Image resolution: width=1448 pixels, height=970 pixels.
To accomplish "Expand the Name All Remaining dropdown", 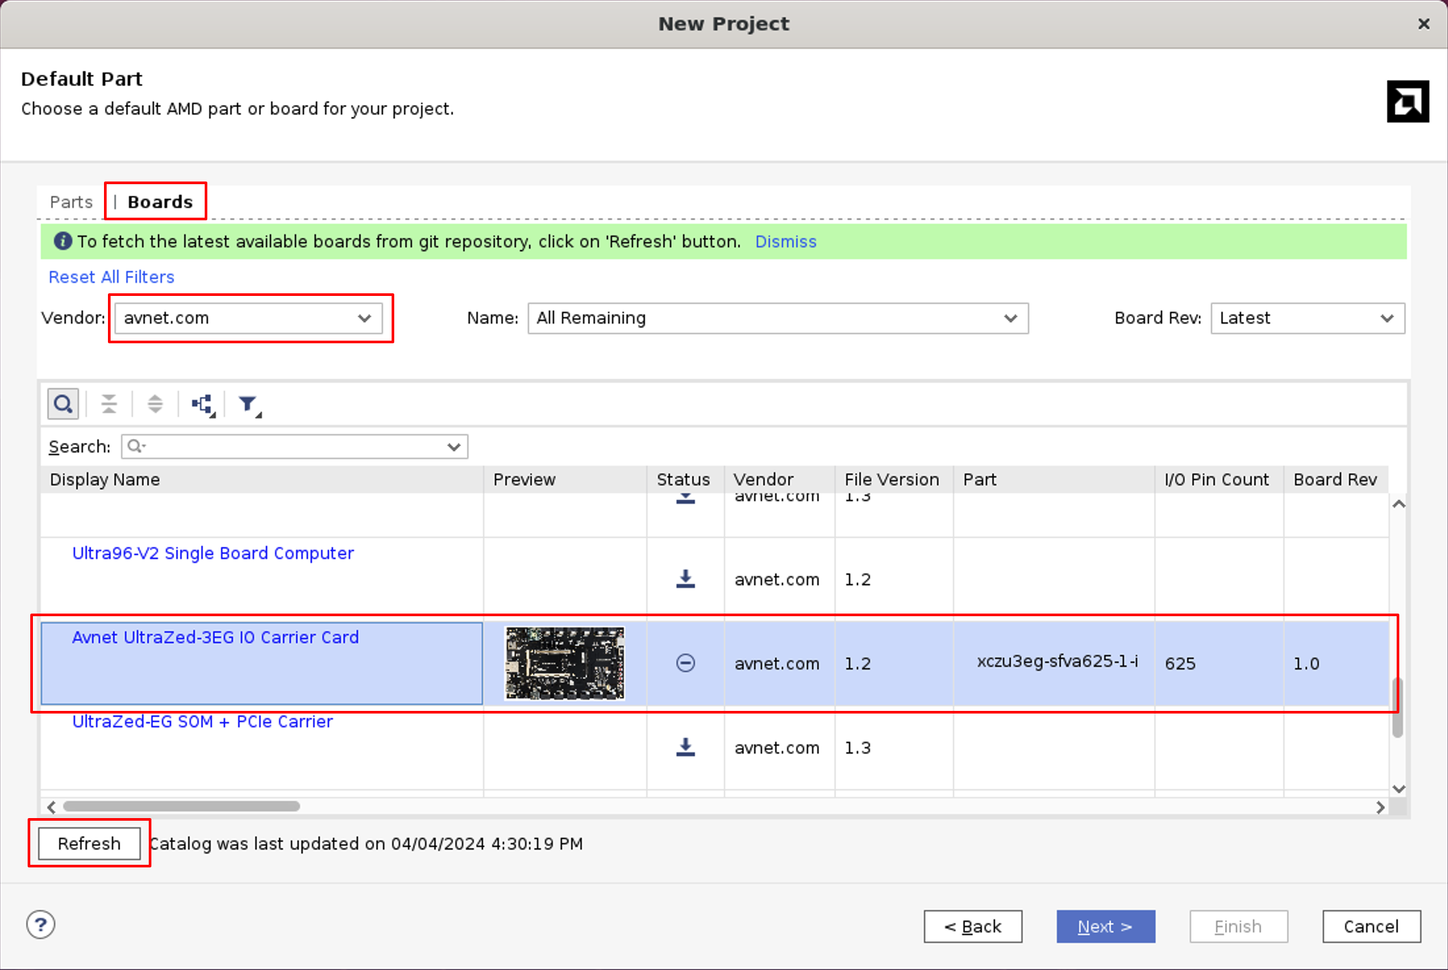I will pos(777,318).
